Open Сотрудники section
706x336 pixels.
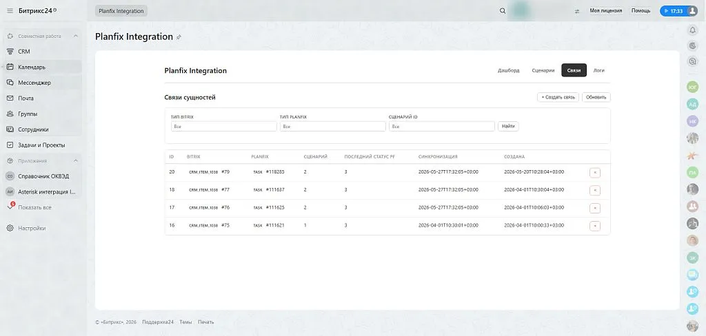pyautogui.click(x=33, y=129)
